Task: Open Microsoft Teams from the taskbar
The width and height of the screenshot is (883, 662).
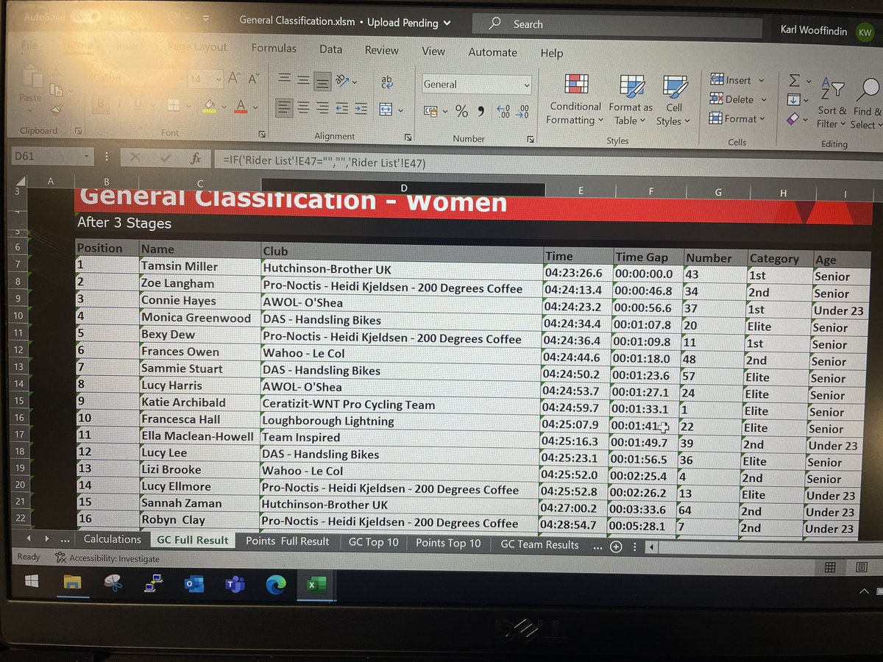Action: (235, 586)
